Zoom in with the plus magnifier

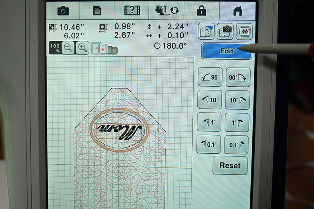click(x=82, y=48)
